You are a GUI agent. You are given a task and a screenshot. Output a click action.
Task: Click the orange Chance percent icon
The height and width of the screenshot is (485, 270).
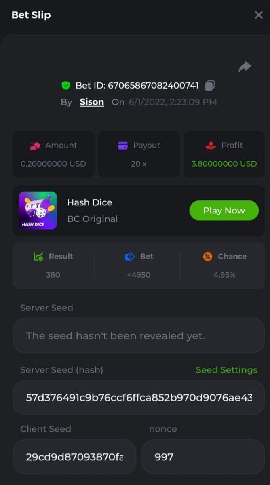click(208, 256)
